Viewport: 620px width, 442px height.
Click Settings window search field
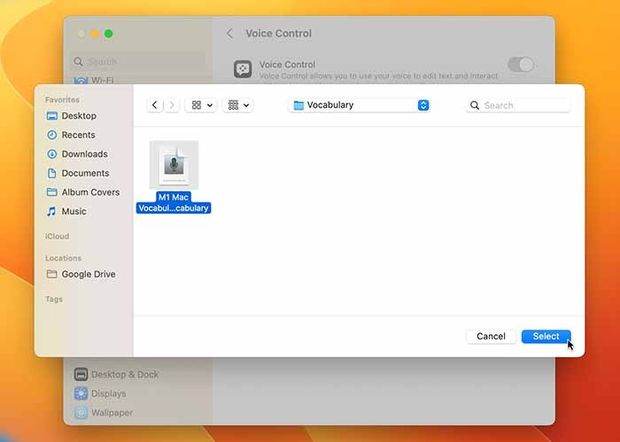pos(138,61)
